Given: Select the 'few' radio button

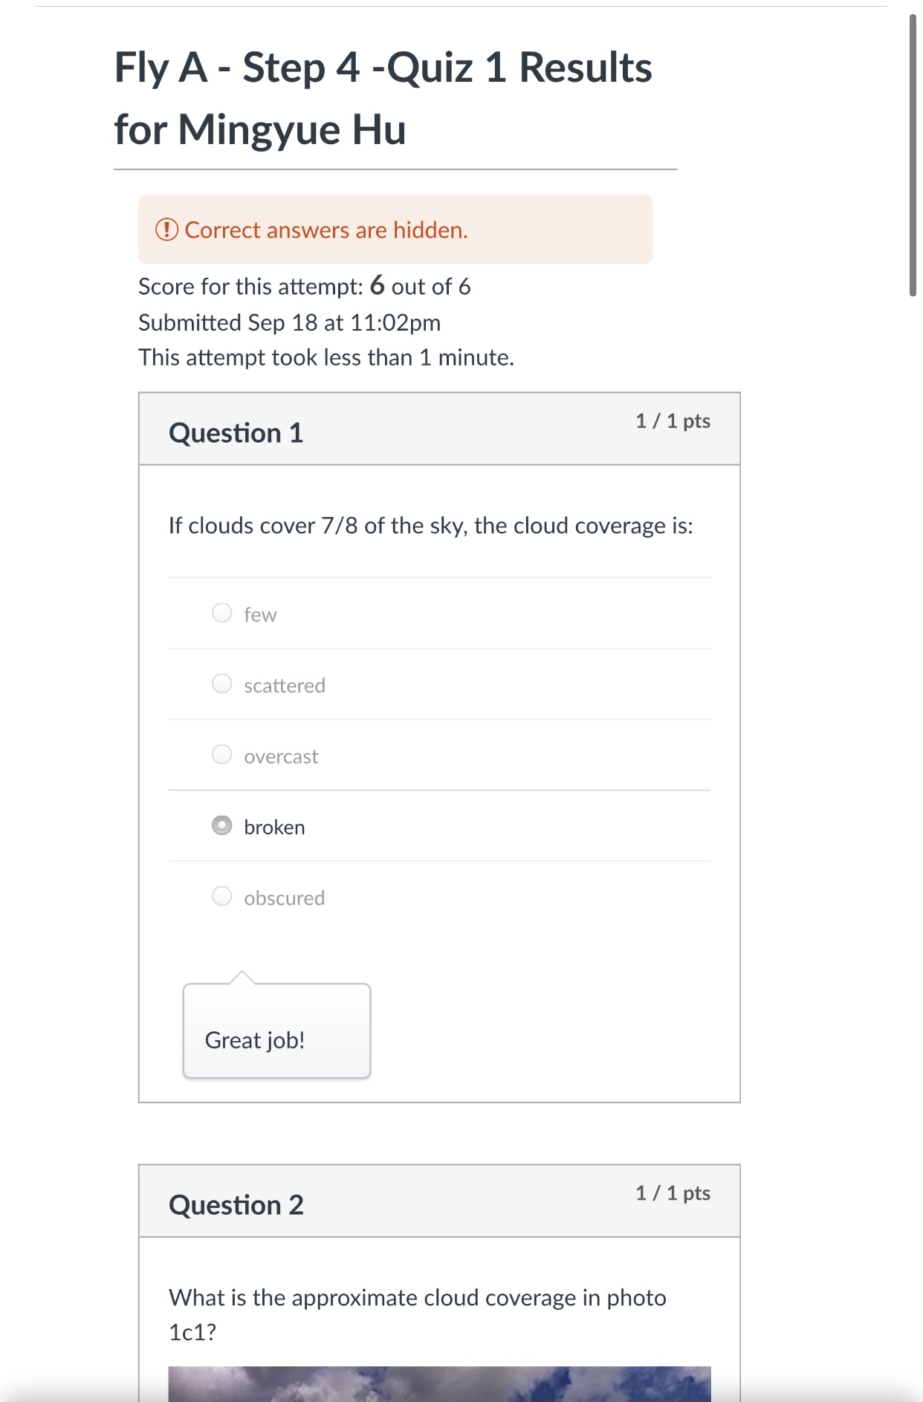Looking at the screenshot, I should click(222, 613).
